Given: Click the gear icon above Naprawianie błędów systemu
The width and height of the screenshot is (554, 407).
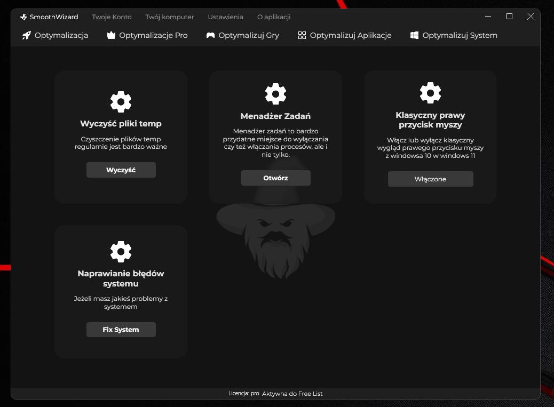Looking at the screenshot, I should 121,251.
